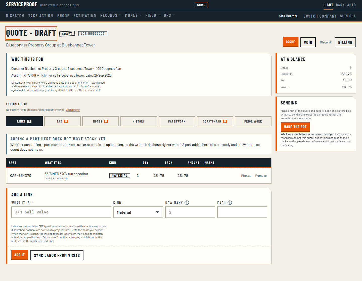The image size is (362, 281).
Task: Click the Declare one link
Action: 73,110
